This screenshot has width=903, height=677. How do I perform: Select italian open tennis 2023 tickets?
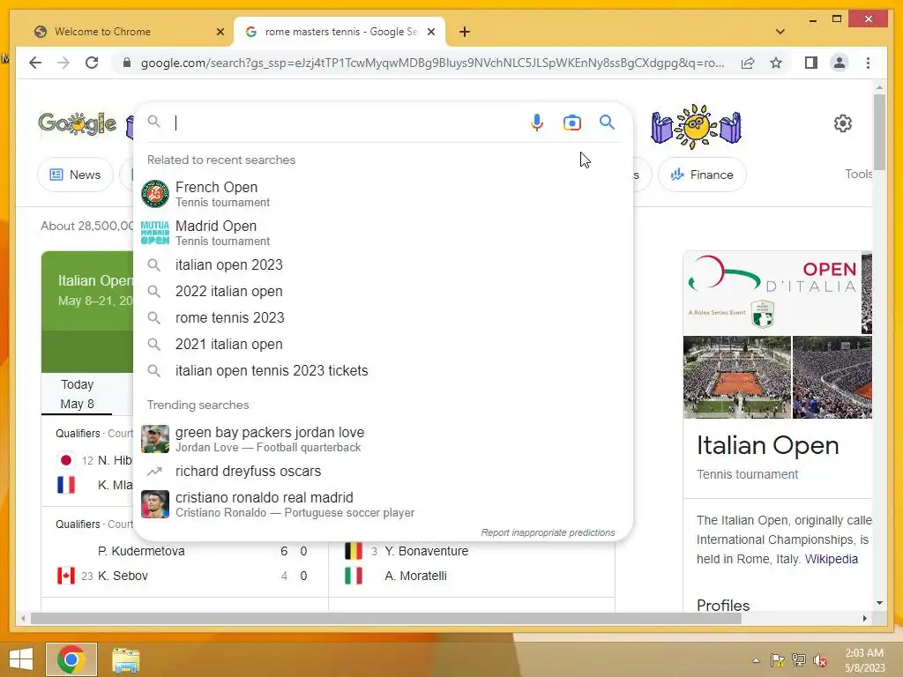tap(383, 371)
